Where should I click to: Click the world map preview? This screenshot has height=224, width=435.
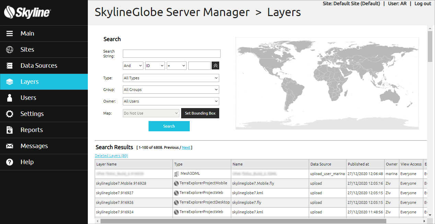(x=327, y=83)
